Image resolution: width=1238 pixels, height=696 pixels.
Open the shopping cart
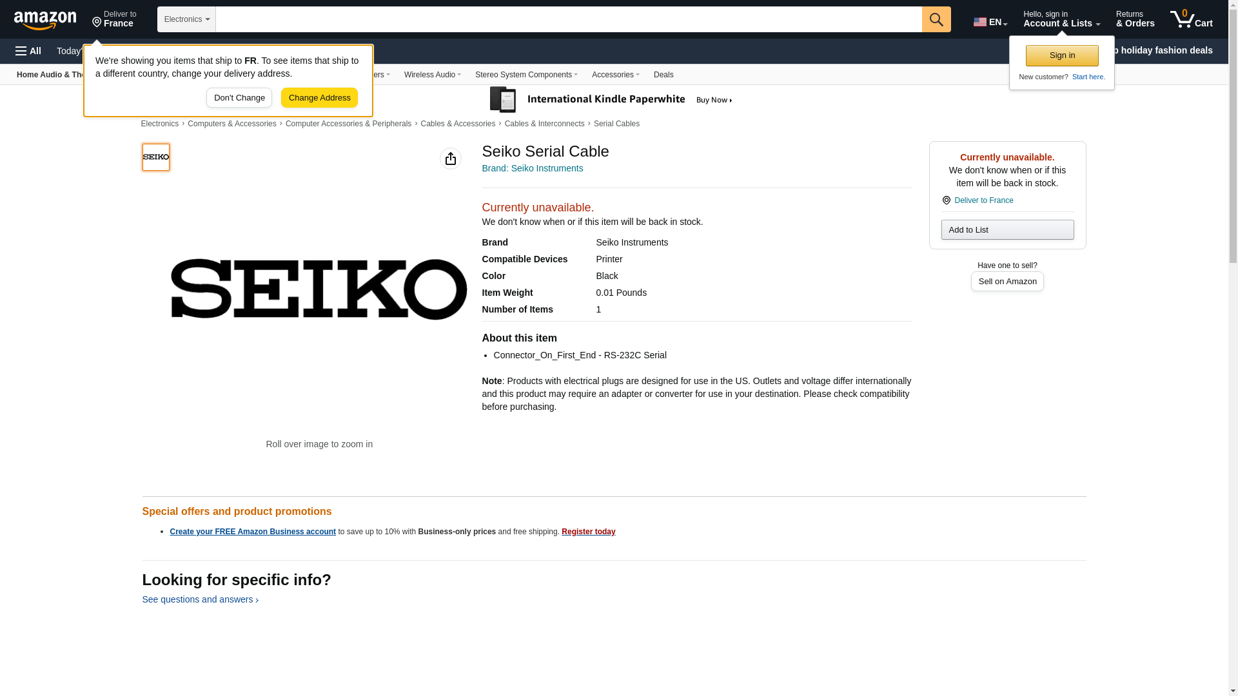(1191, 19)
